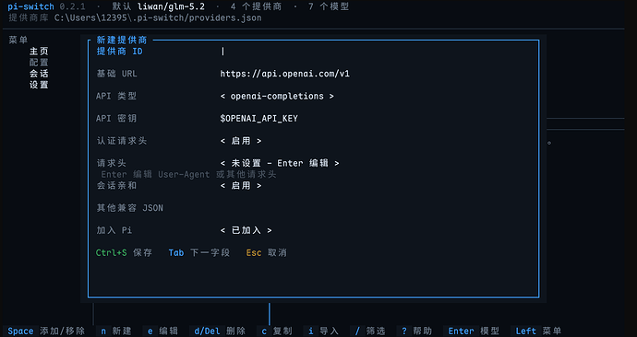Viewport: 637px width, 337px height.
Task: Click the version 0.2.1 text
Action: [x=72, y=6]
